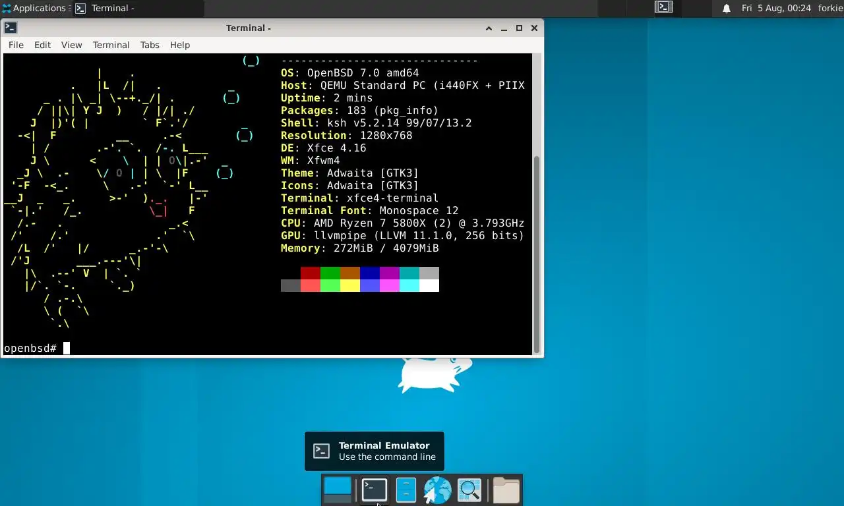844x506 pixels.
Task: Click the 'GPU: llvmpipe' line
Action: tap(403, 236)
